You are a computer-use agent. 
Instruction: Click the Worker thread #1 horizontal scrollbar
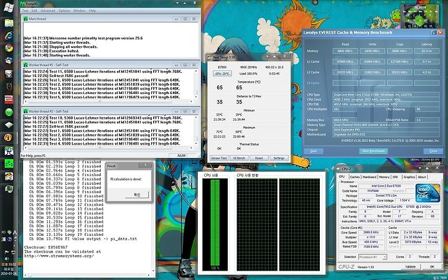point(108,101)
